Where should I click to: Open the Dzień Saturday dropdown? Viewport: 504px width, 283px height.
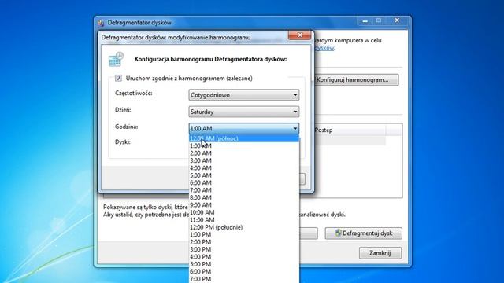click(x=244, y=112)
